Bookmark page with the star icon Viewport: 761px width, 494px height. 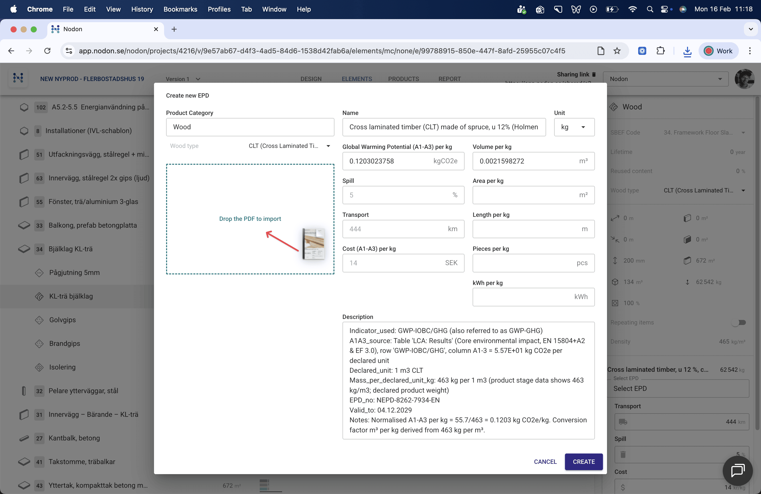coord(617,51)
